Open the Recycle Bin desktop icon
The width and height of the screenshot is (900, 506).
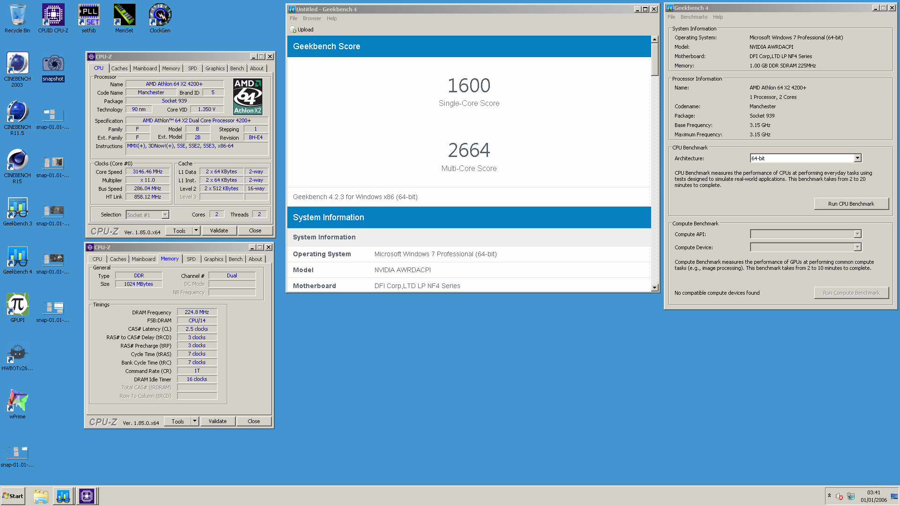(17, 19)
